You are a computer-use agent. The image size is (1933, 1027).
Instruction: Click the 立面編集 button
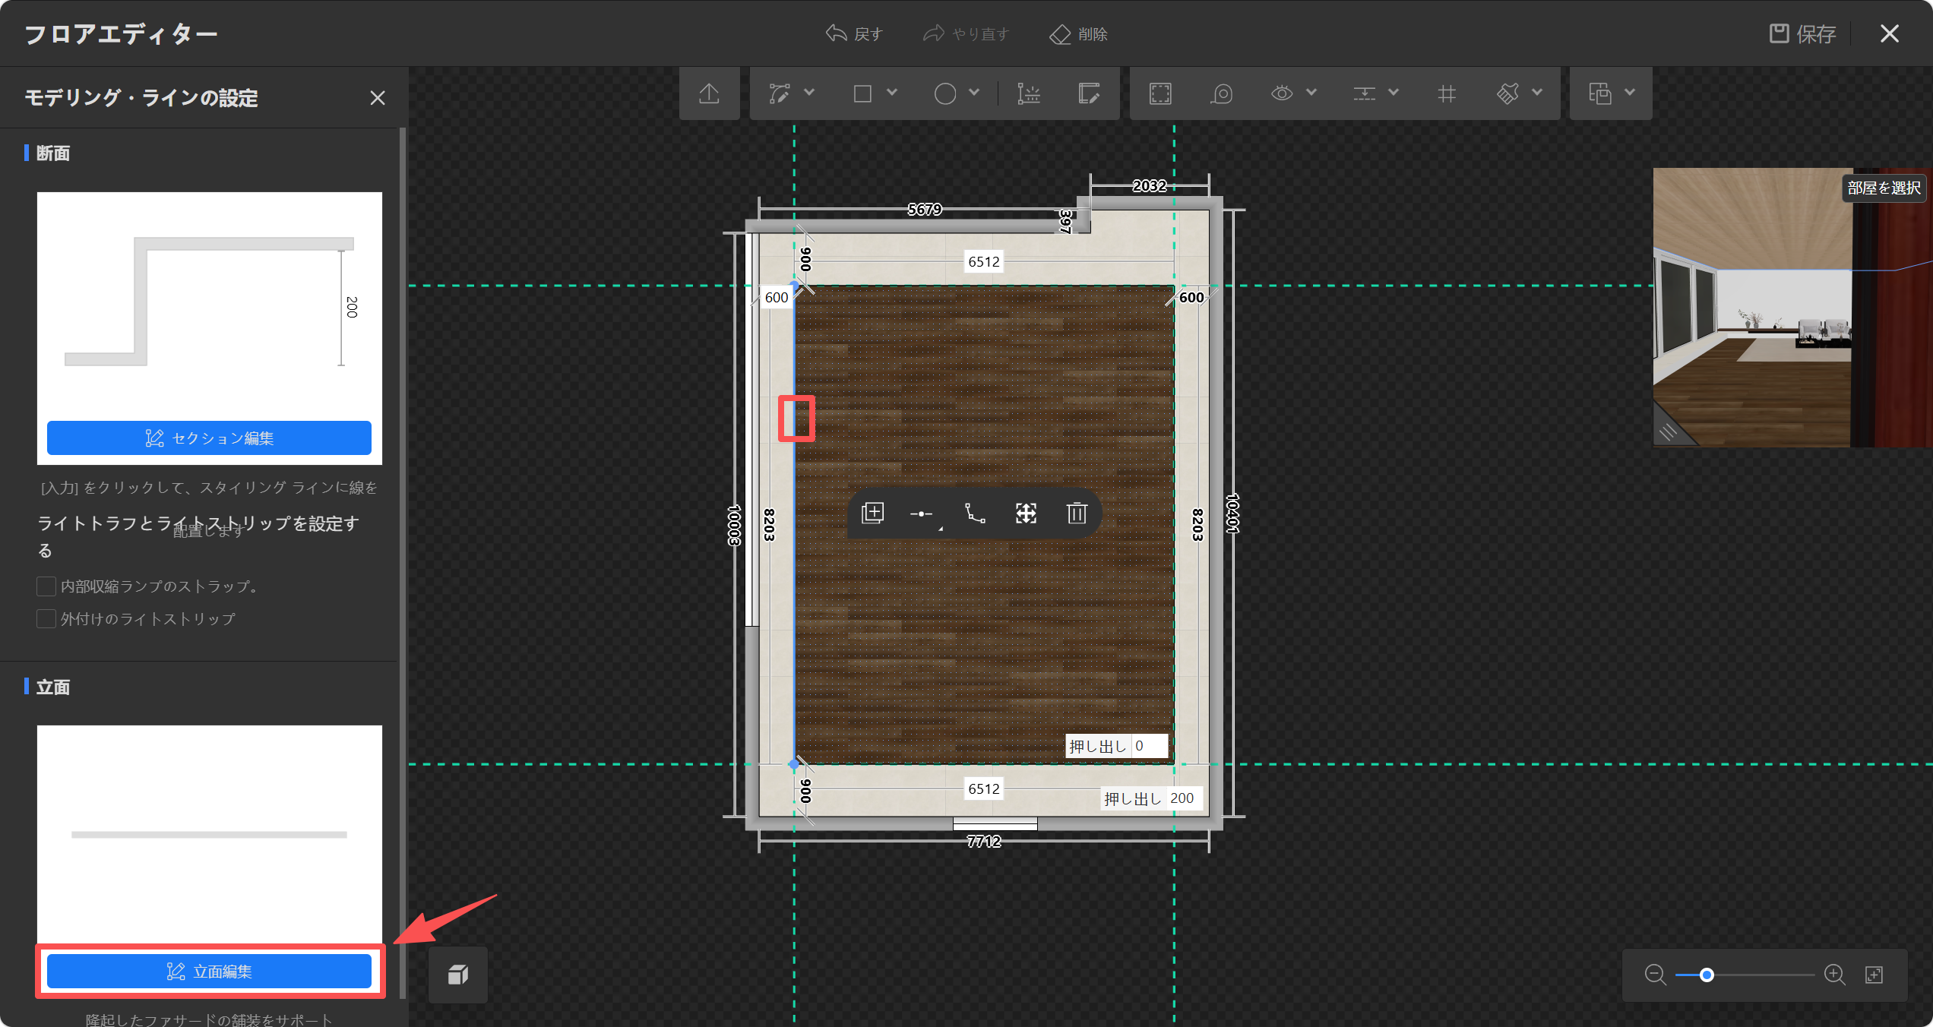(209, 972)
